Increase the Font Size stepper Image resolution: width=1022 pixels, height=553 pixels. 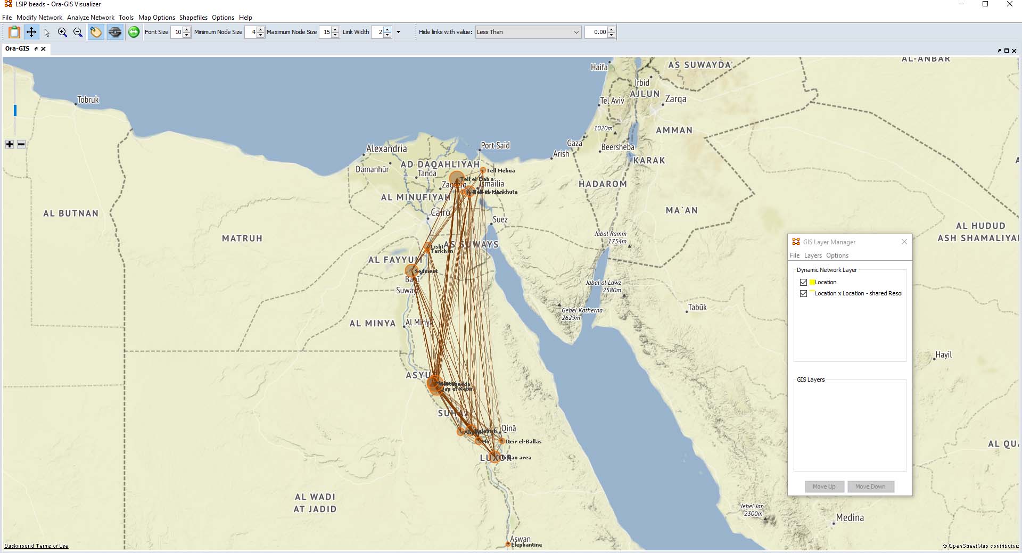pyautogui.click(x=187, y=29)
